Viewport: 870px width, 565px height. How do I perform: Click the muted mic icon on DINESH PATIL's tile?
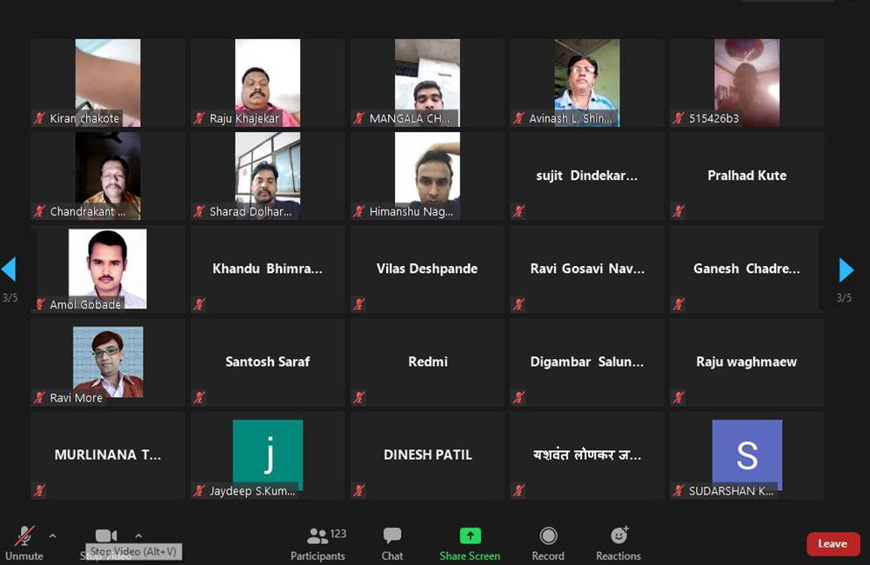pos(359,490)
